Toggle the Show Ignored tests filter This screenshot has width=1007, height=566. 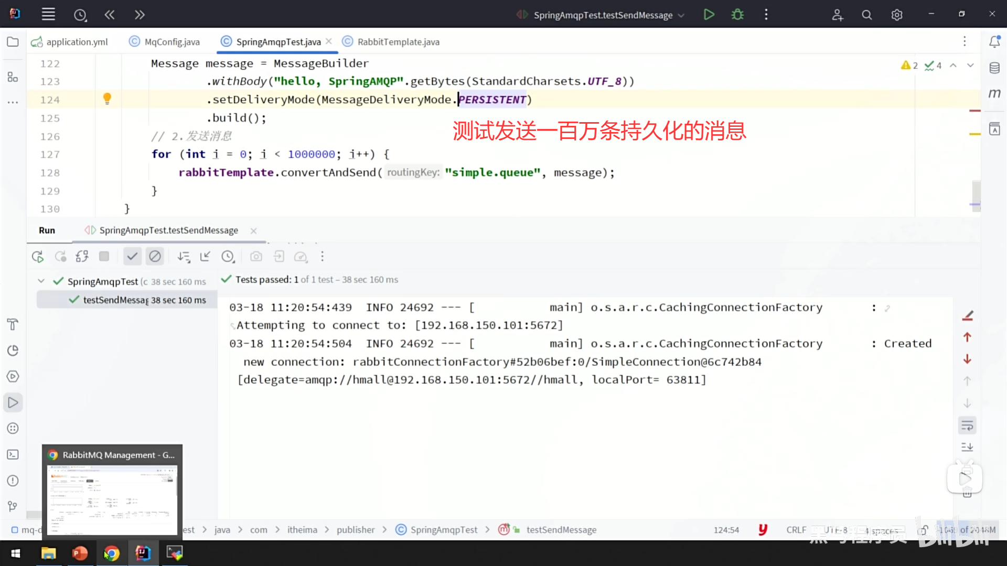click(155, 256)
